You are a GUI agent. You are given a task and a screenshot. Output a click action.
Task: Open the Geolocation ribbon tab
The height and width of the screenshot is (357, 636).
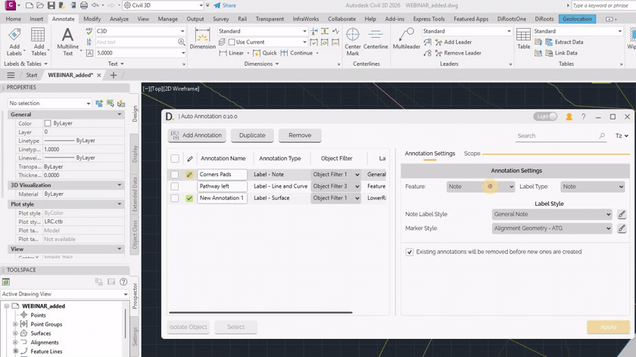(577, 19)
